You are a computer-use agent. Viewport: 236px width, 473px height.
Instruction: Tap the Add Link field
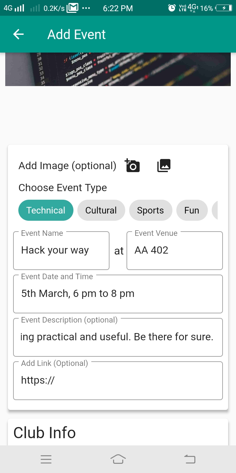coord(118,381)
